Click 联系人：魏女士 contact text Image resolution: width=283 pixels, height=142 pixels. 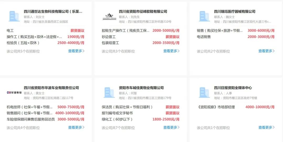point(224,17)
